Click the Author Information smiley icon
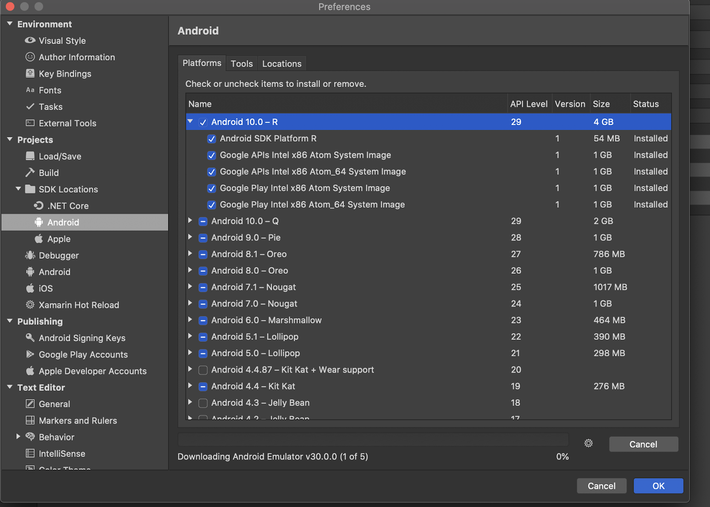 click(x=30, y=57)
